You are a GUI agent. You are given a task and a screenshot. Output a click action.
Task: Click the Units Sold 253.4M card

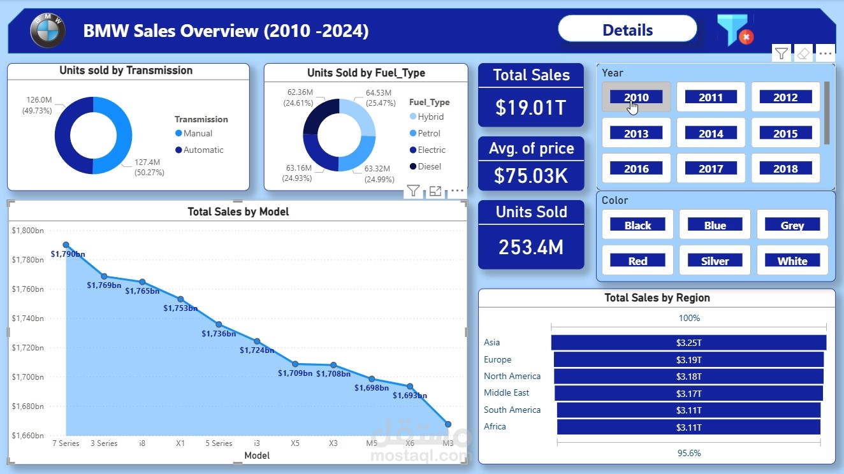[x=531, y=234]
